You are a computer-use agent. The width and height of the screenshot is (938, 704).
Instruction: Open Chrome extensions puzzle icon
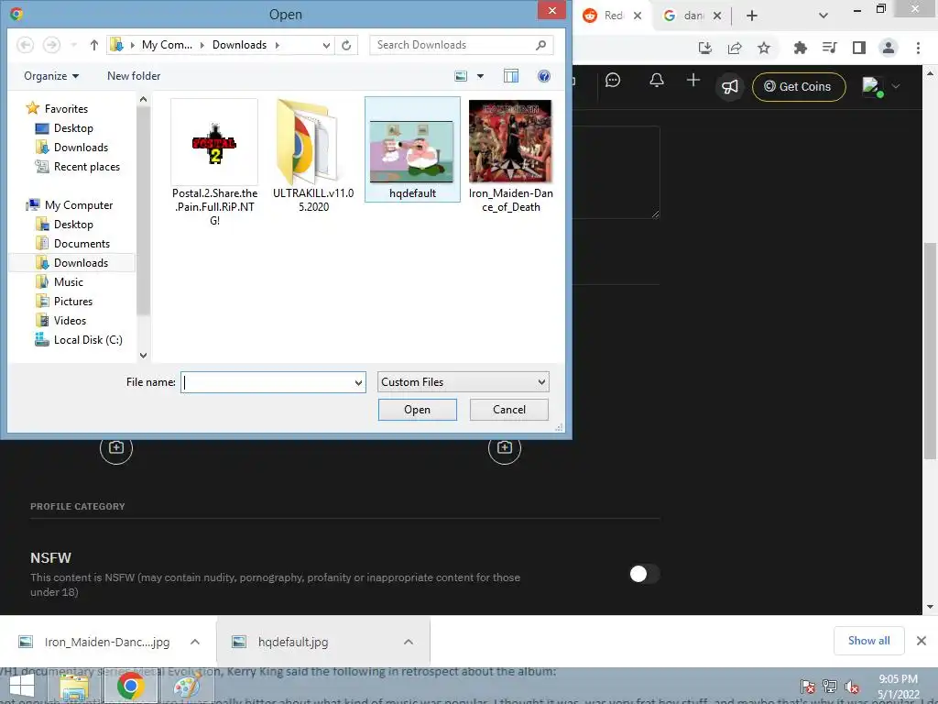[800, 48]
